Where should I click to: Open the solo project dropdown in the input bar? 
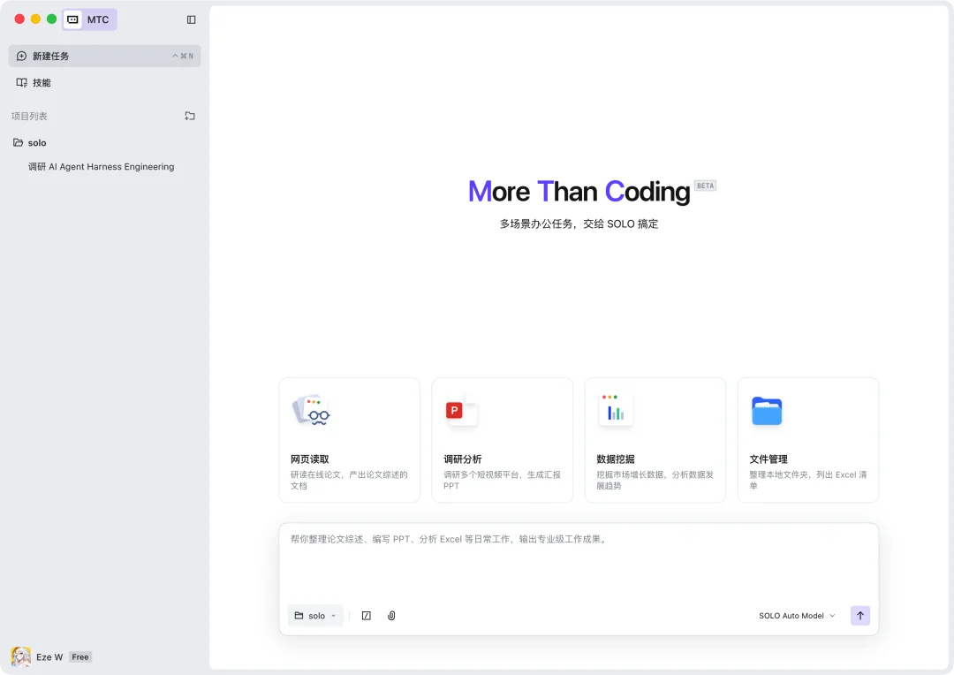[314, 616]
